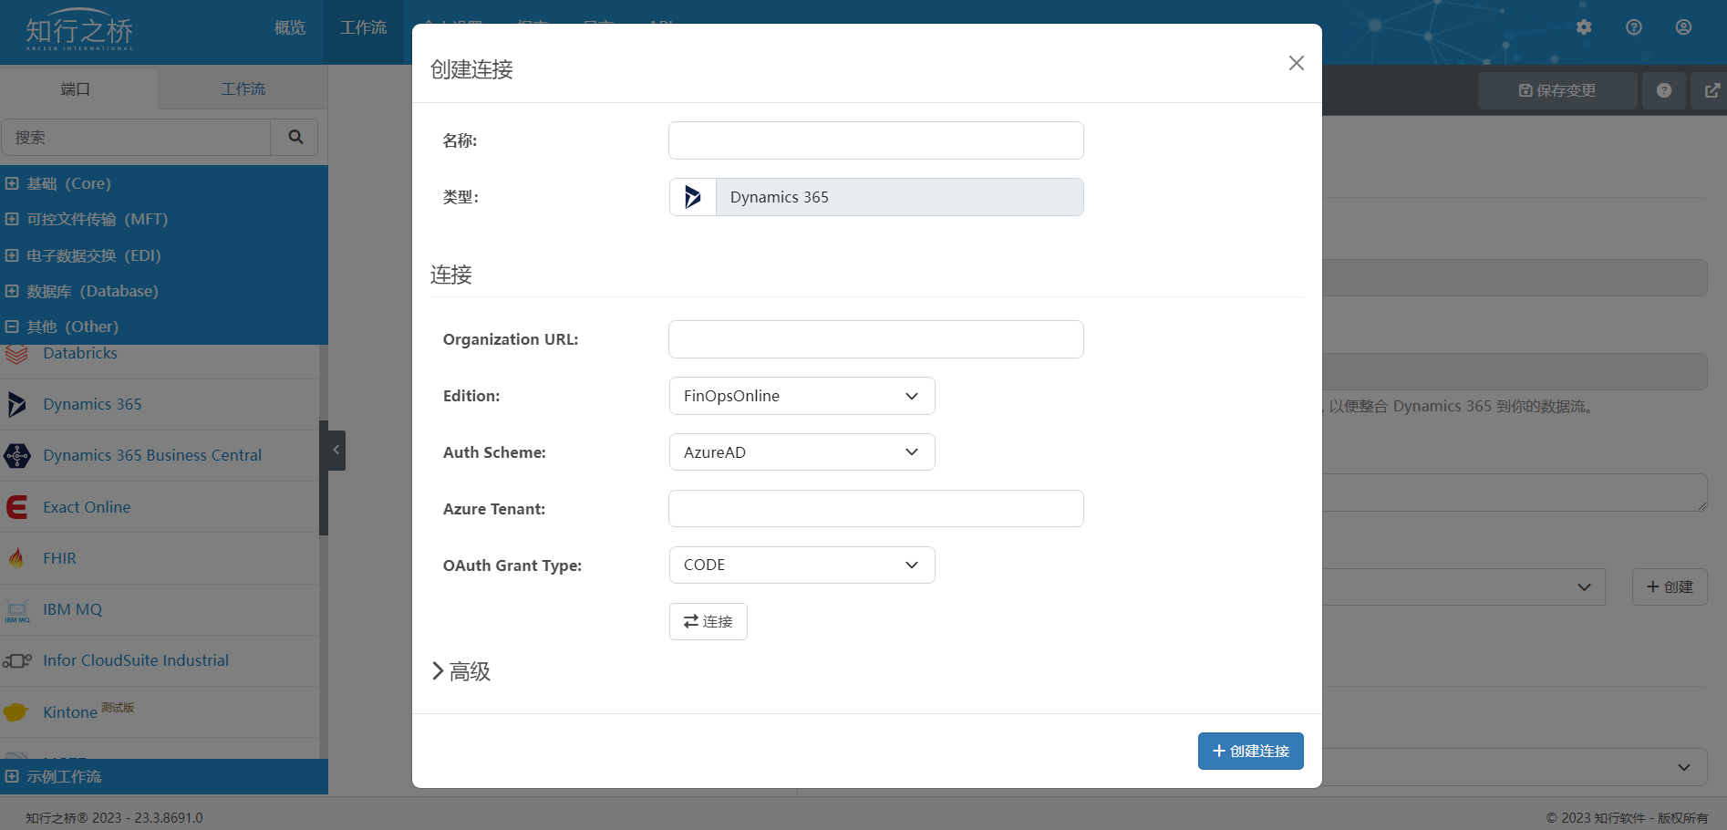
Task: Open the Infor CloudSuite Industrial connector link
Action: tap(136, 660)
